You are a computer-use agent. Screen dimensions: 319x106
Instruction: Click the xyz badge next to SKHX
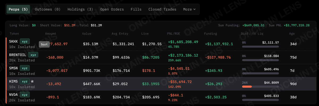[x=25, y=41]
